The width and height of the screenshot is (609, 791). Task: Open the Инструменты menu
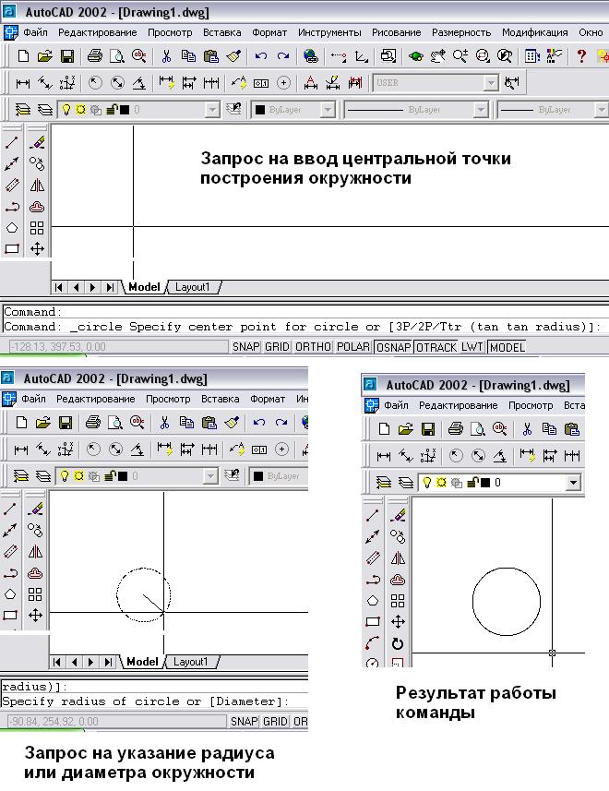click(x=329, y=32)
